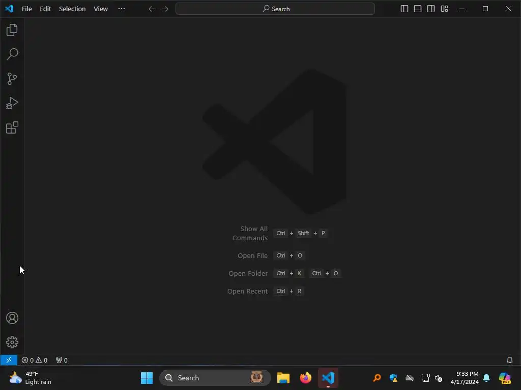Open the Run and Debug view
The height and width of the screenshot is (390, 521).
coord(12,103)
